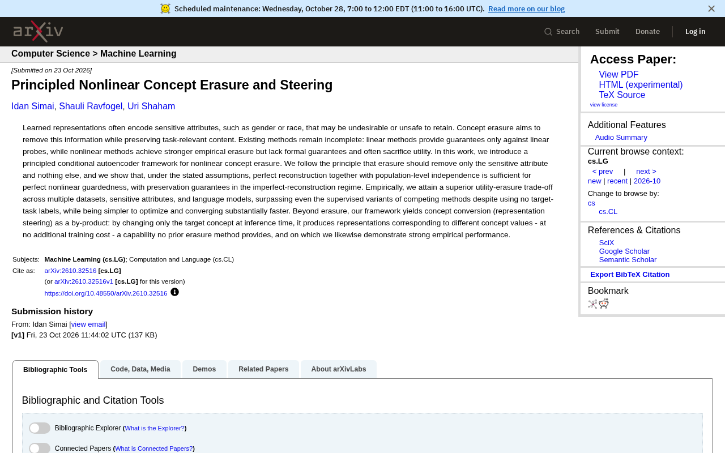Open the Submit link in header

click(607, 32)
